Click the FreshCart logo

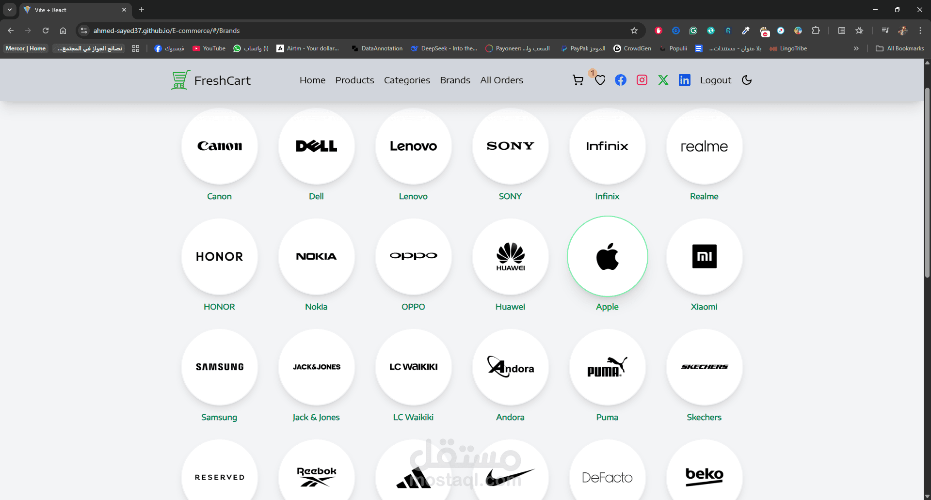click(211, 80)
